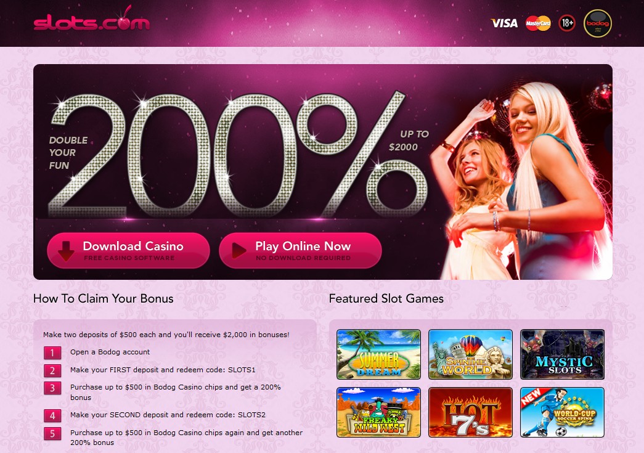
Task: Click the step 2 number badge
Action: point(52,370)
